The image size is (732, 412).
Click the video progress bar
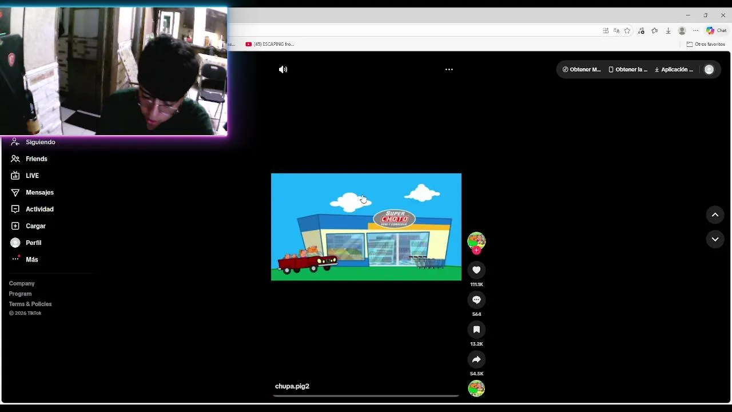coord(366,395)
